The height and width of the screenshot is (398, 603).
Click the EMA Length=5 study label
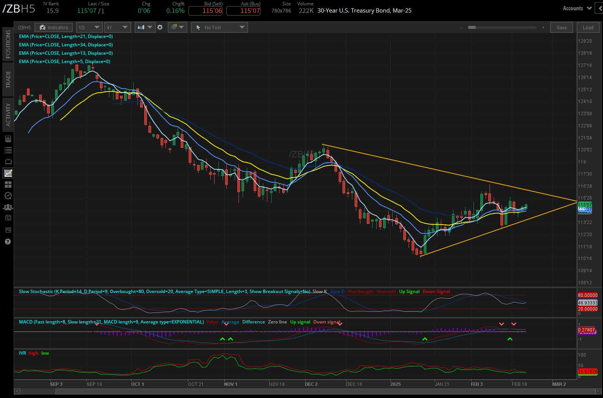coord(65,62)
